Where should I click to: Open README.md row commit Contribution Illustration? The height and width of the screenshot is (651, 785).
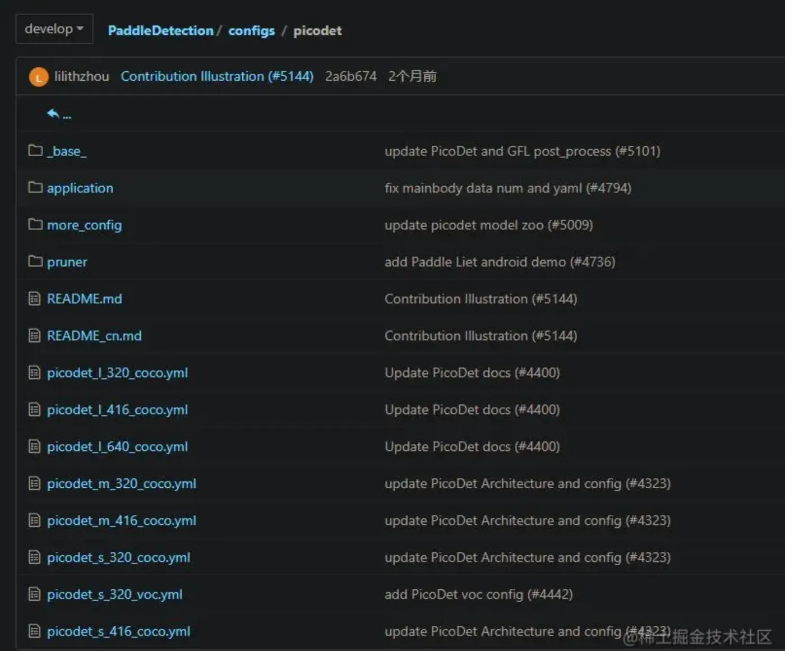tap(481, 299)
